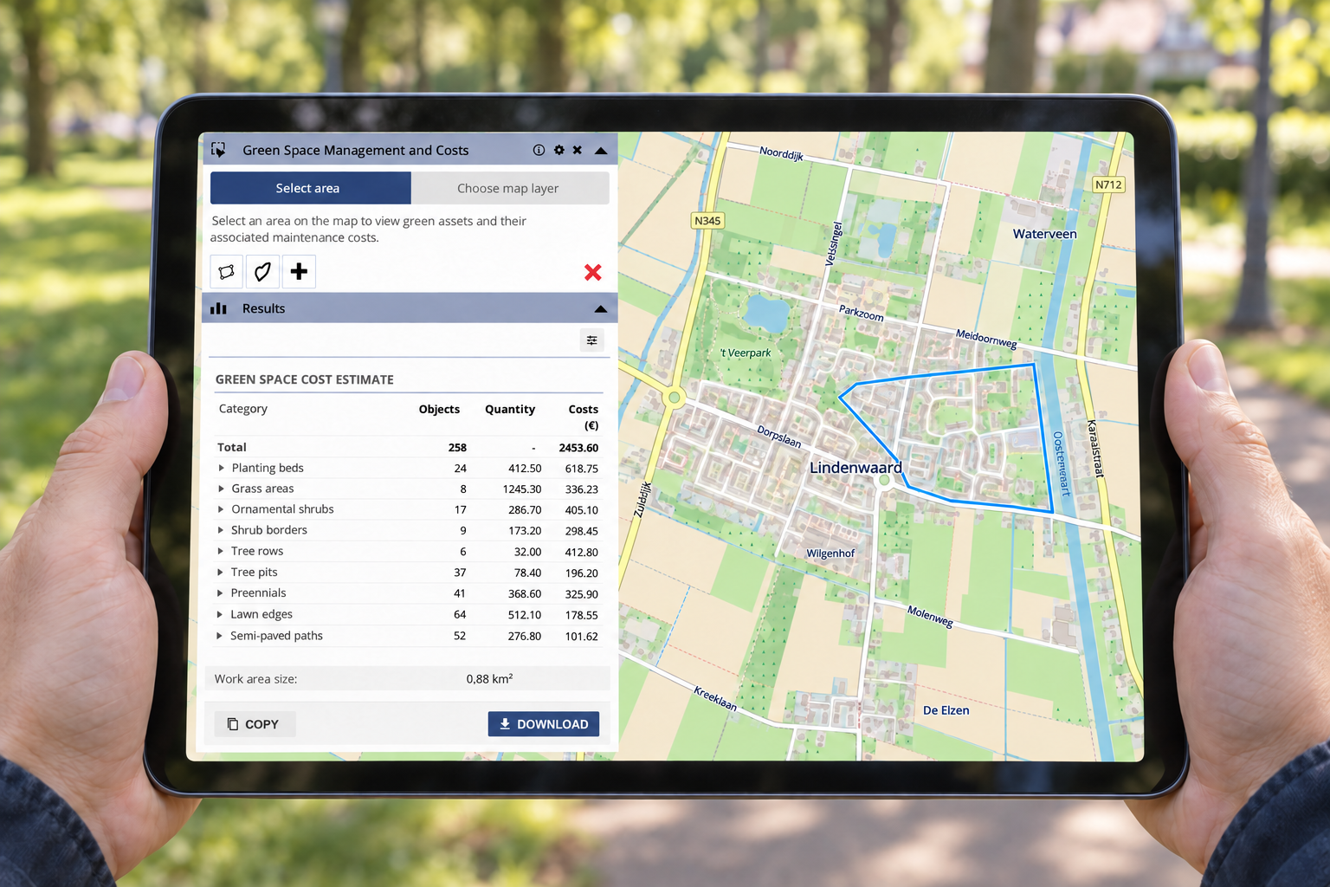Image resolution: width=1330 pixels, height=887 pixels.
Task: Click the pond in 't Veerpark
Action: [767, 313]
